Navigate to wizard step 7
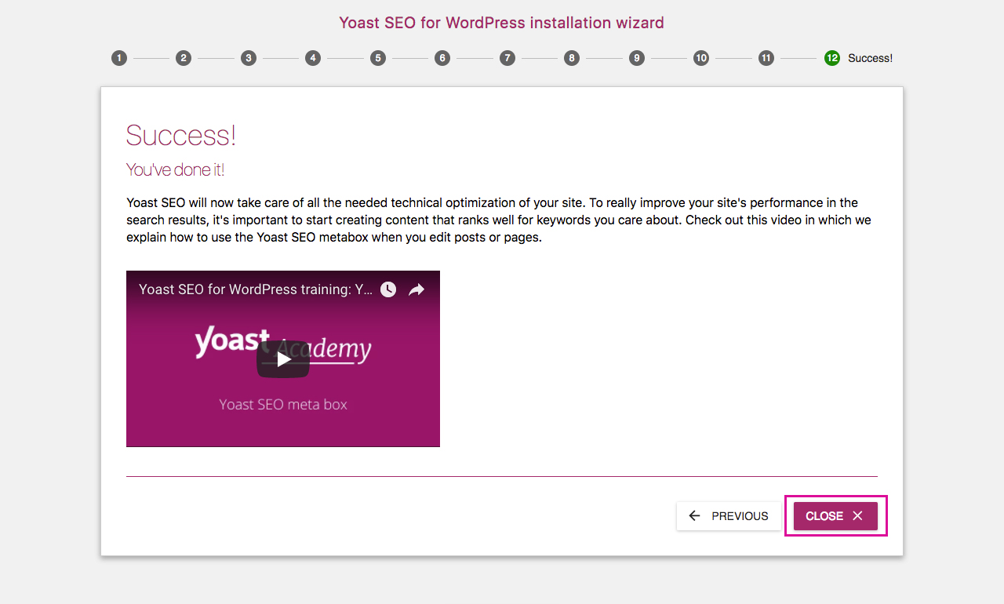This screenshot has height=604, width=1004. click(x=507, y=58)
